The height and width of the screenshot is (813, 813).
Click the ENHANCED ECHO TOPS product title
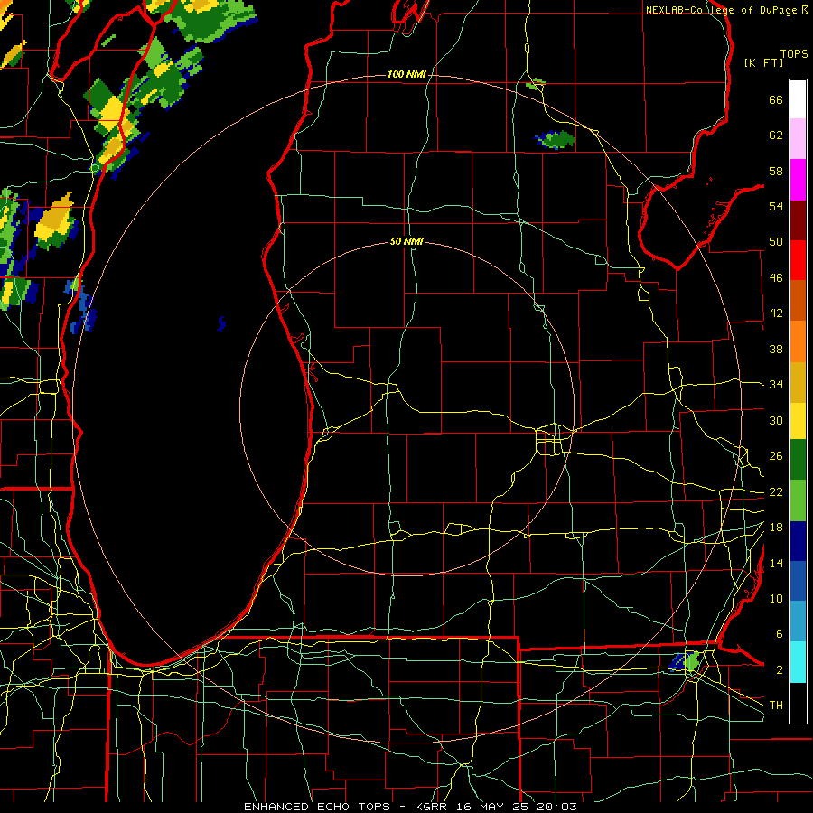pyautogui.click(x=317, y=807)
